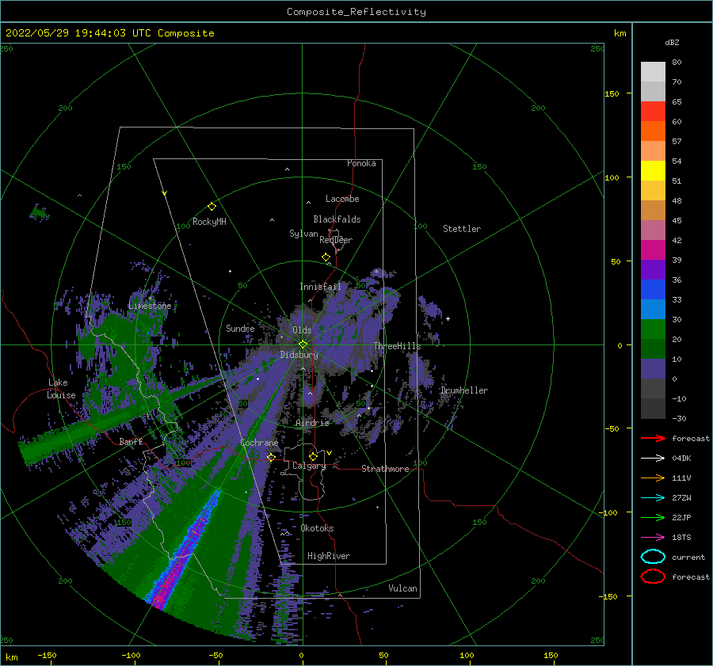Click the white 04DK arrow icon
Image resolution: width=713 pixels, height=666 pixels.
click(x=653, y=458)
